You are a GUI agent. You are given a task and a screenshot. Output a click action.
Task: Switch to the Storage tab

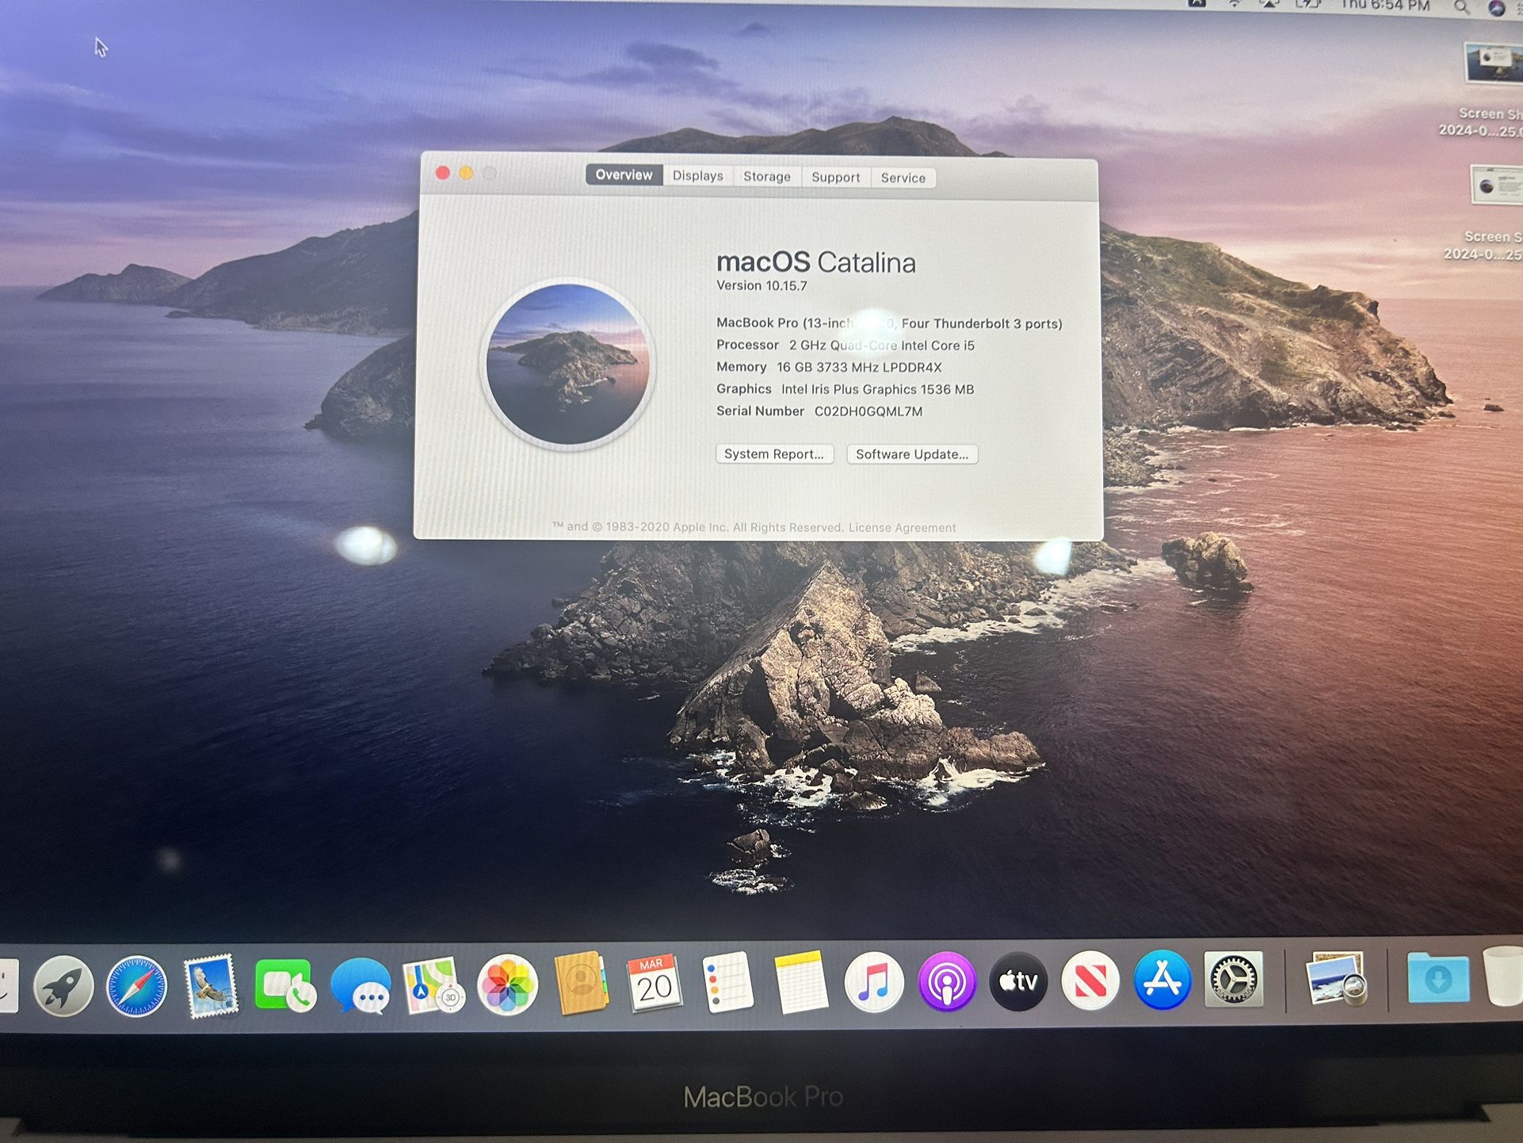click(767, 177)
